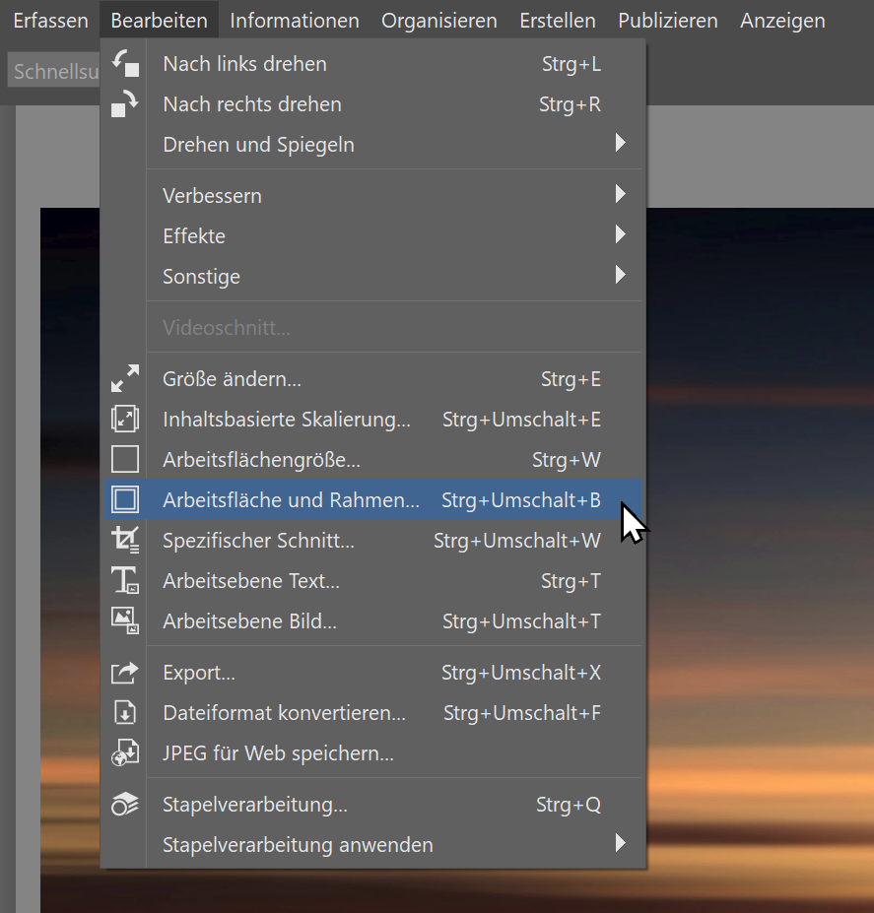This screenshot has height=913, width=874.
Task: Click the Dateiformat konvertieren icon
Action: click(x=125, y=712)
